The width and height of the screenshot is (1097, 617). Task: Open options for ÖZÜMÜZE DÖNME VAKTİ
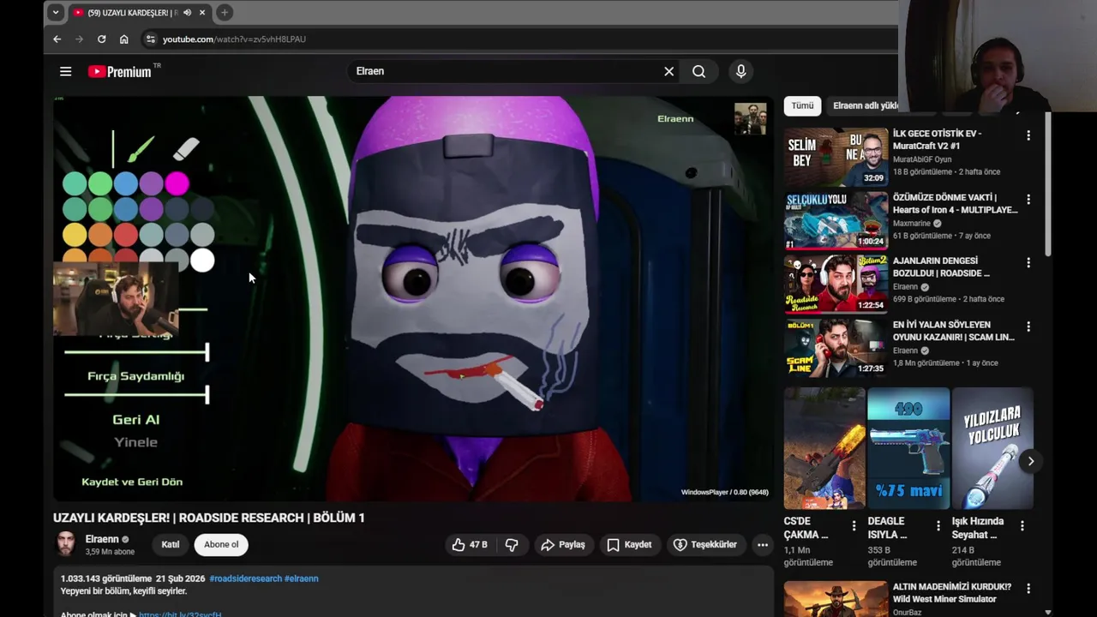1028,199
